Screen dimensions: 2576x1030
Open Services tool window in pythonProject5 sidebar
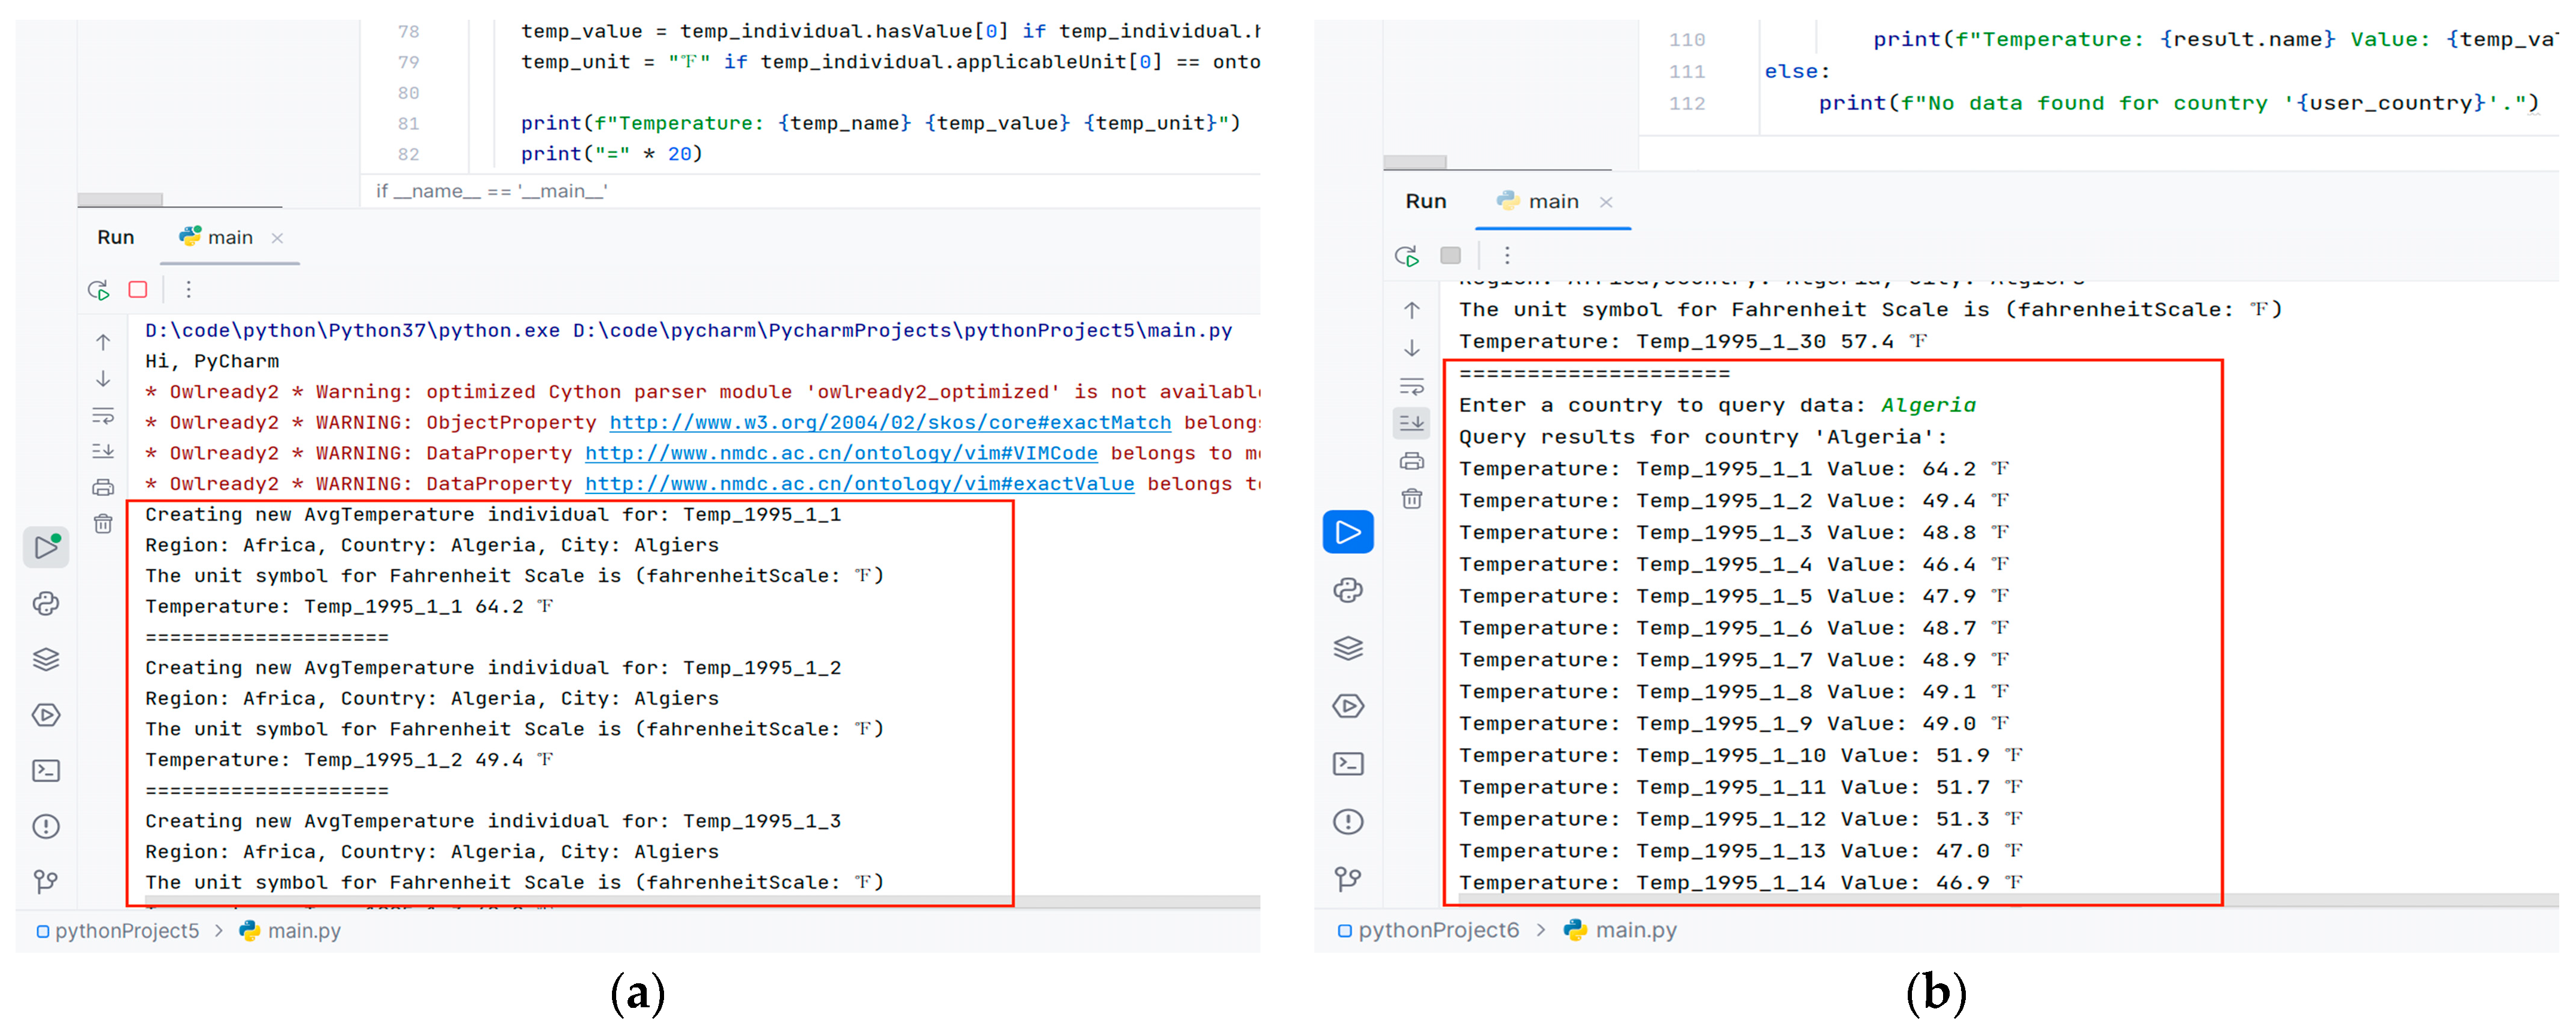tap(46, 715)
